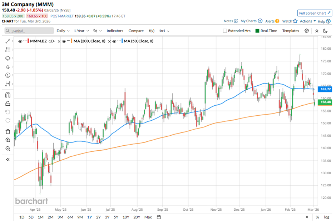Toggle the Real-Time checkbox
This screenshot has height=221, width=336.
[257, 31]
